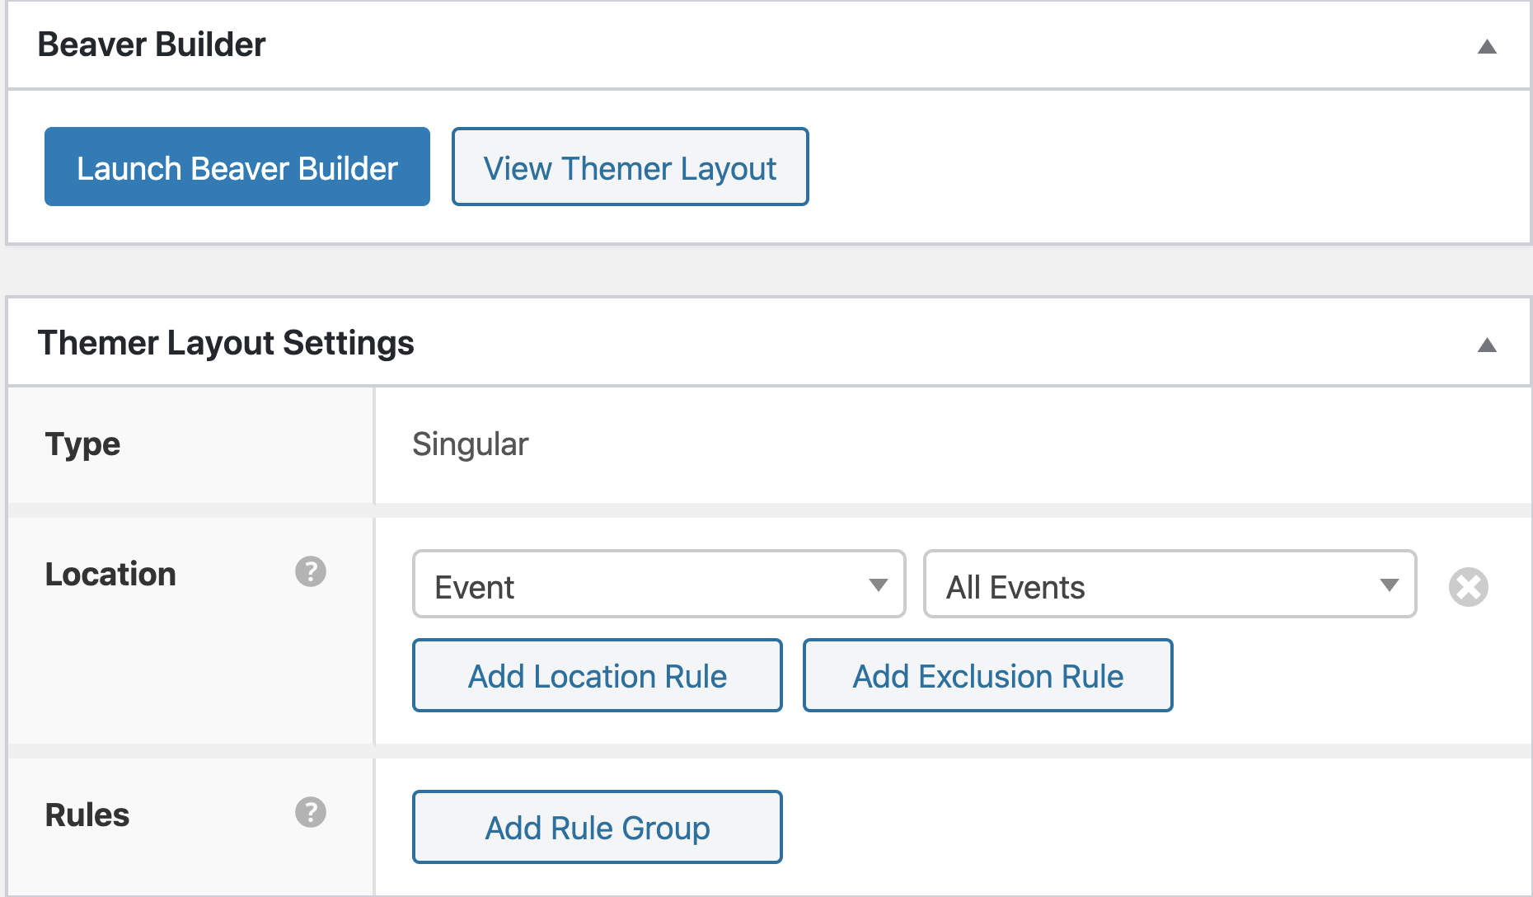This screenshot has width=1533, height=897.
Task: Open the Event location dropdown
Action: click(659, 584)
